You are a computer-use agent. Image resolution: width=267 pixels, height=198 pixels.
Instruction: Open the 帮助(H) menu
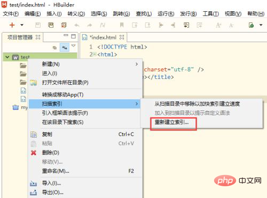256,13
